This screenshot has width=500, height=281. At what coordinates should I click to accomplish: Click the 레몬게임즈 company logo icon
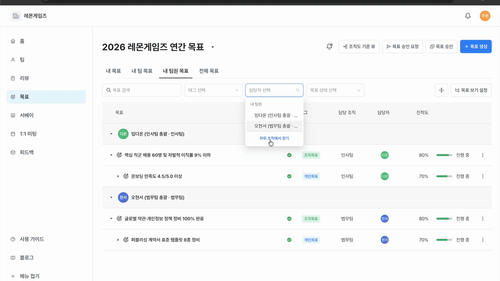click(x=16, y=16)
